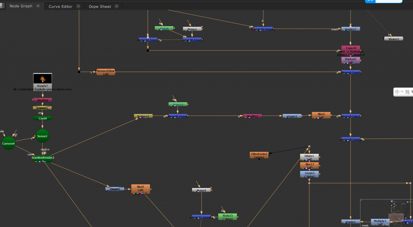
Task: Click the Chinese input method toolbar
Action: coord(403,92)
